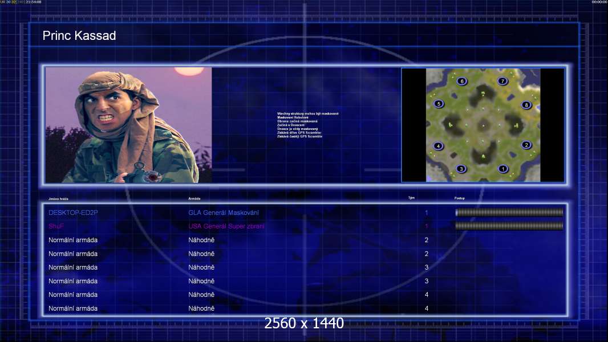Click 'Začíná s Únoscem' bonus line
Viewport: 608px width, 342px height.
291,125
